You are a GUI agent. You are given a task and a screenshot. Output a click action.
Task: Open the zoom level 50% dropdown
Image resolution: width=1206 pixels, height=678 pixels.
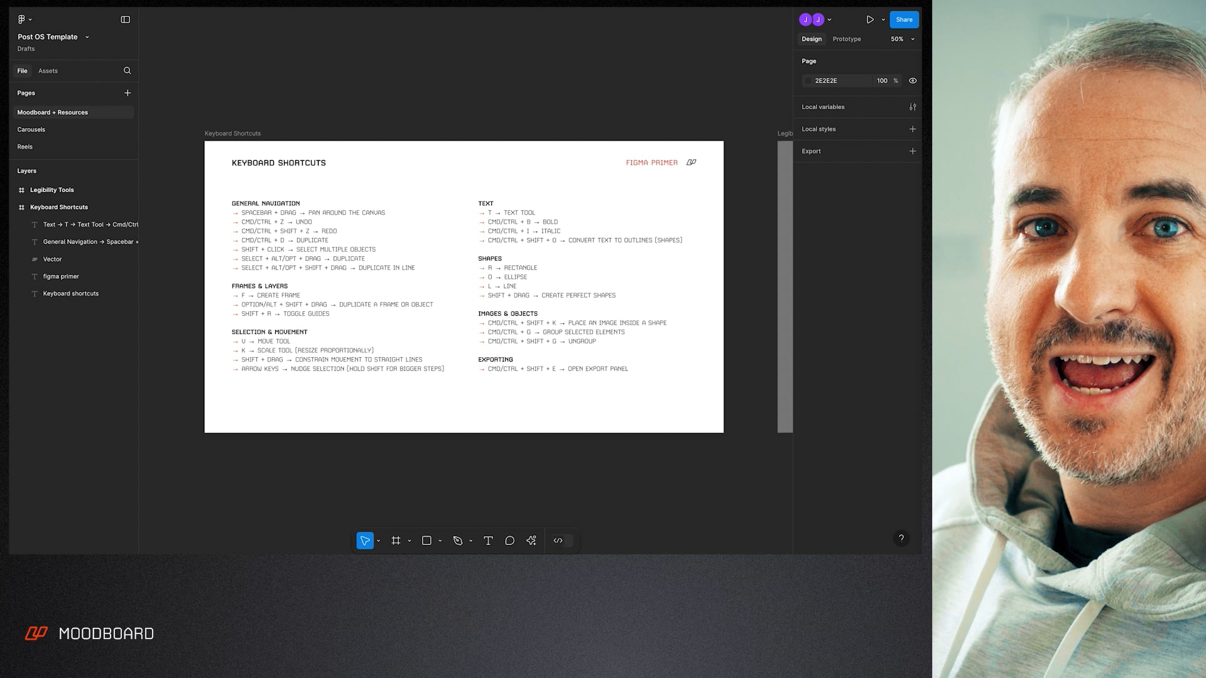(902, 39)
